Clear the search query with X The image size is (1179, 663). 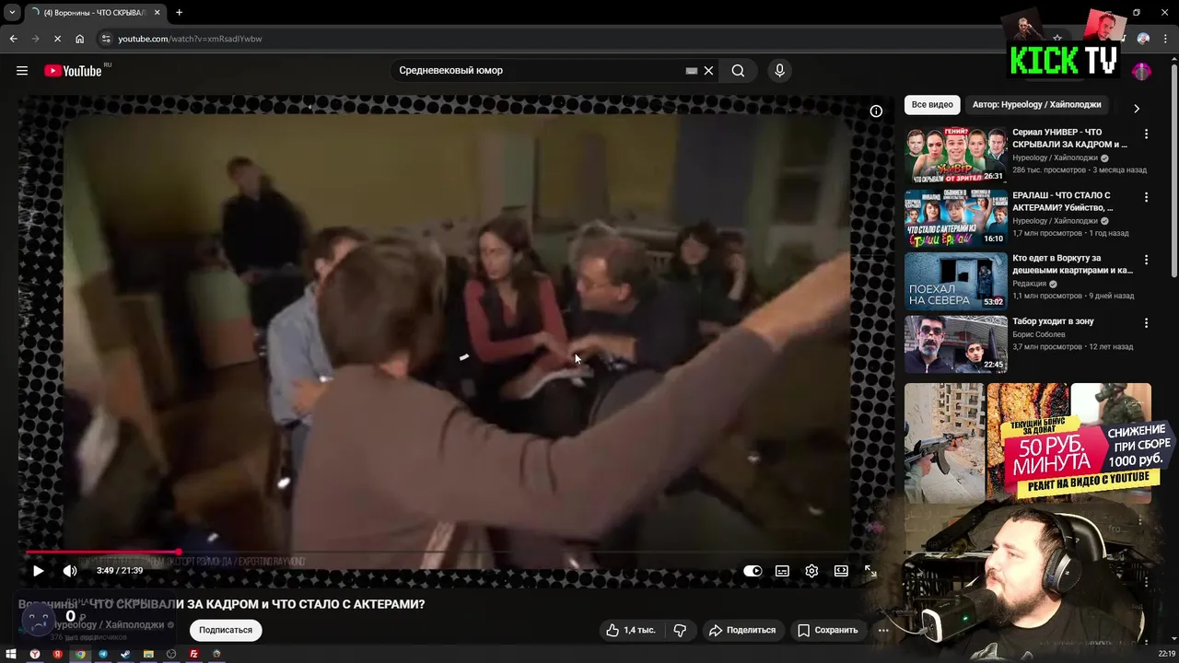708,71
